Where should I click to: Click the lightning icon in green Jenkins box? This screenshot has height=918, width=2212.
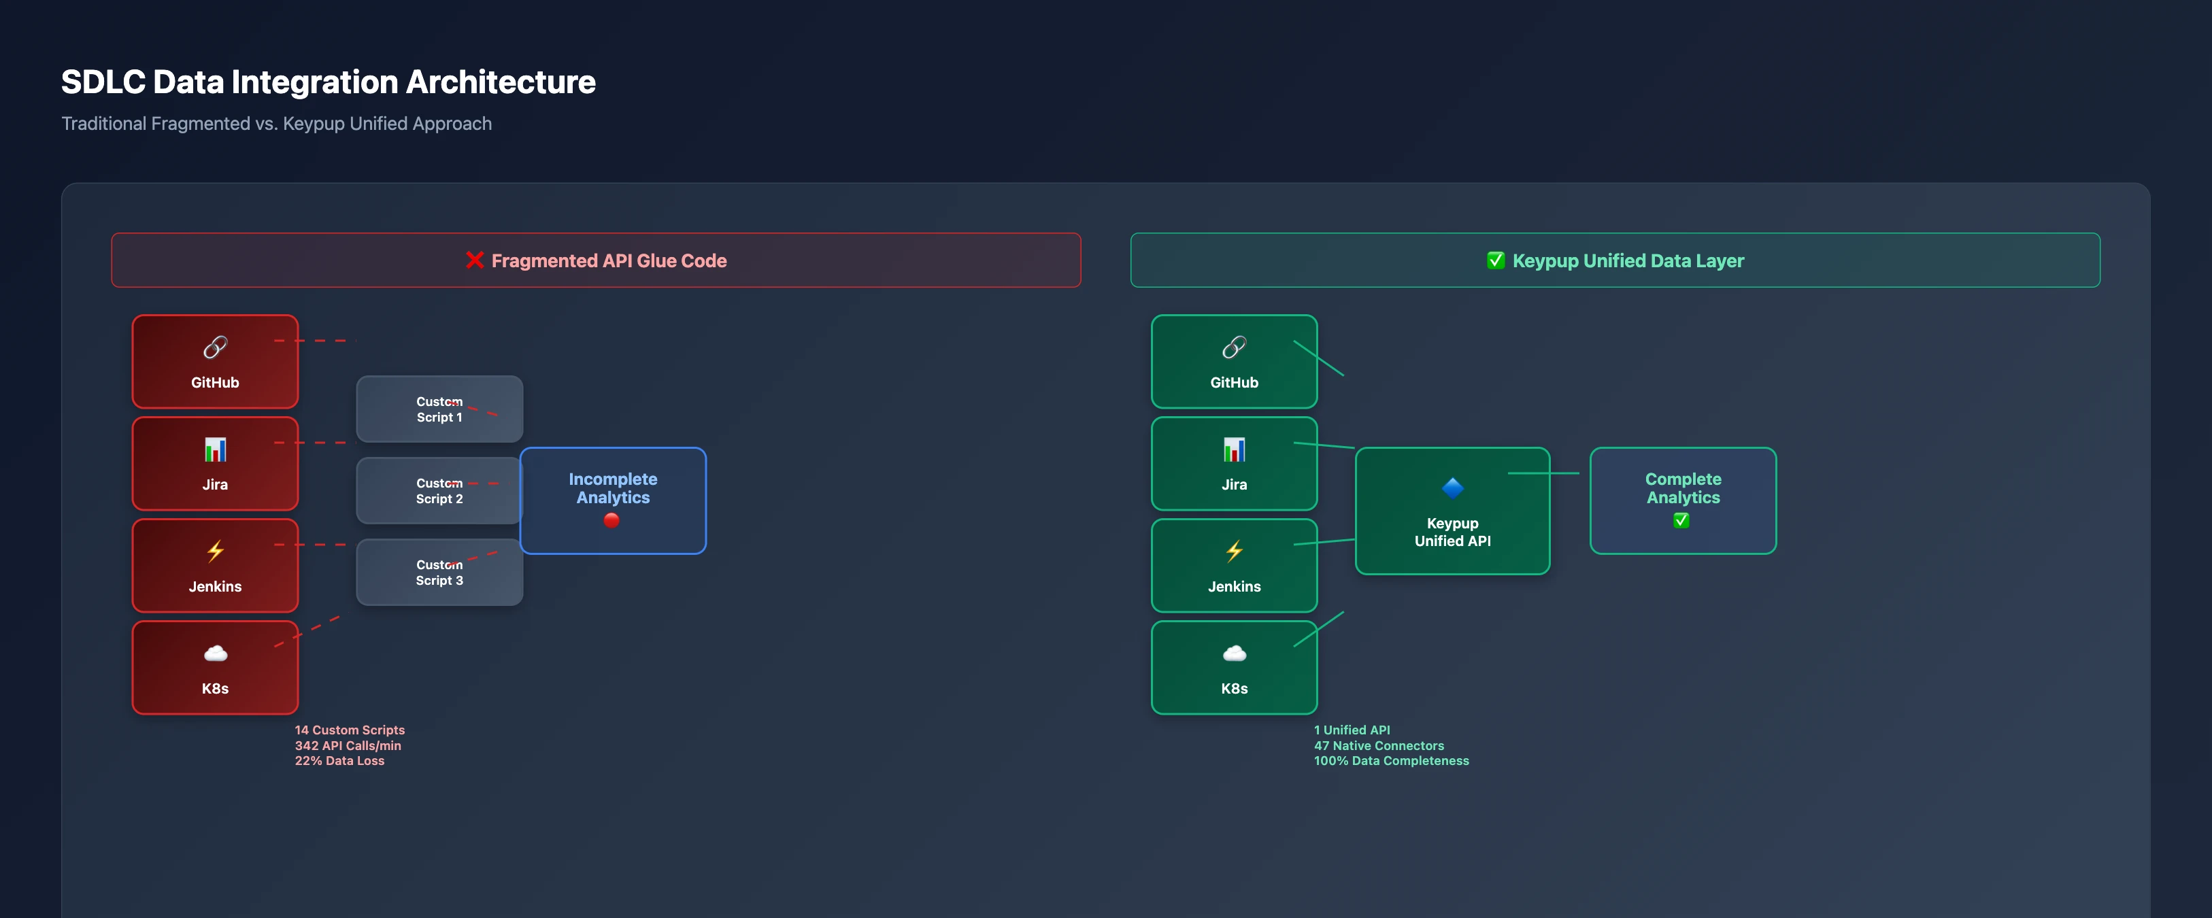click(x=1234, y=551)
